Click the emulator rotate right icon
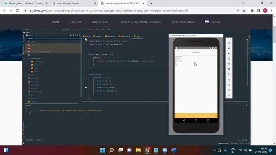The image size is (276, 155). click(x=229, y=64)
